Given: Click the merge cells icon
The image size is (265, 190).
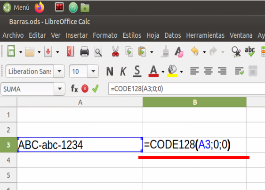Looking at the screenshot, I should (253, 71).
